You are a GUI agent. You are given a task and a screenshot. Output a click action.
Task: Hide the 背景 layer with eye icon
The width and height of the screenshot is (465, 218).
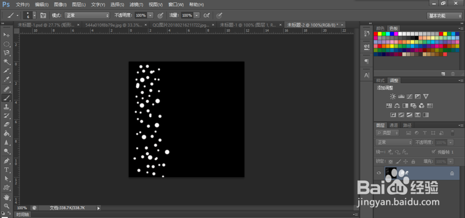point(379,173)
